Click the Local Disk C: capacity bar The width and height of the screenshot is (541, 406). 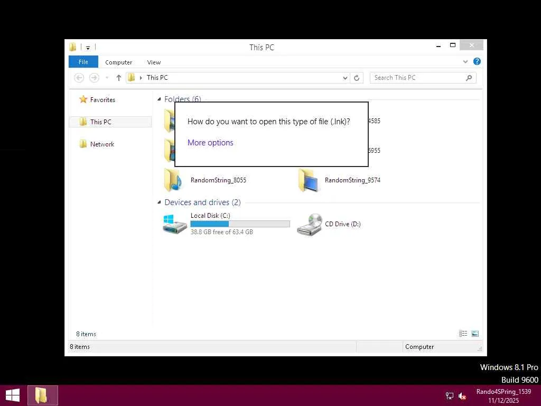240,224
